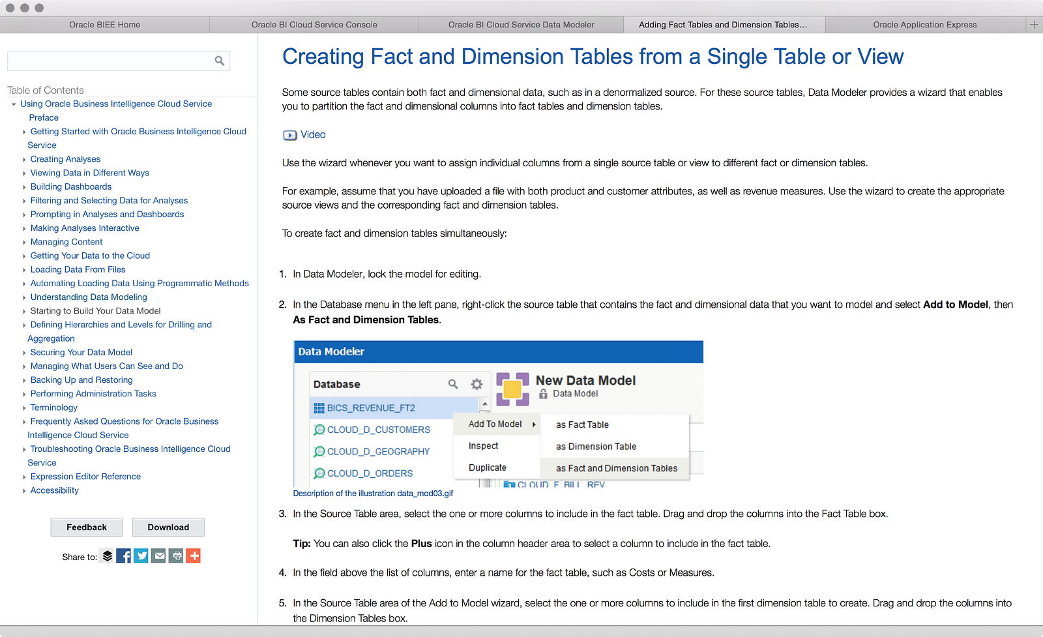Share the page by email icon

pyautogui.click(x=158, y=556)
